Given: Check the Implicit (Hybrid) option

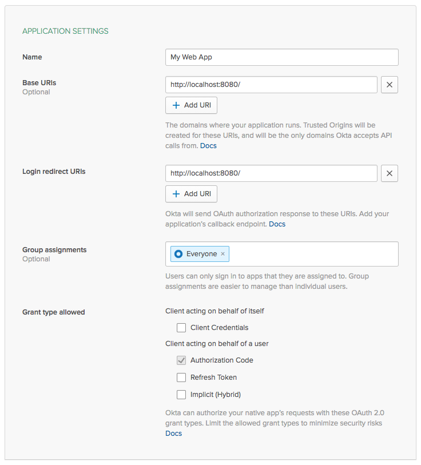Looking at the screenshot, I should tap(181, 395).
